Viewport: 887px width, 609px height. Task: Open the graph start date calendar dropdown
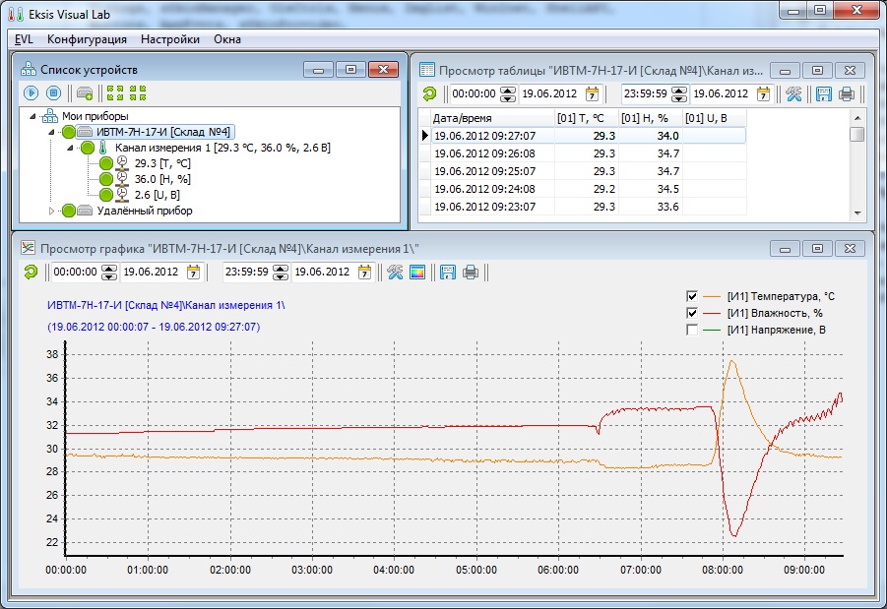pos(194,272)
